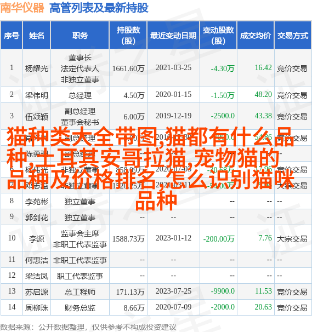Click the holding value 8.66万
Image resolution: width=312 pixels, height=332 pixels.
tap(134, 308)
